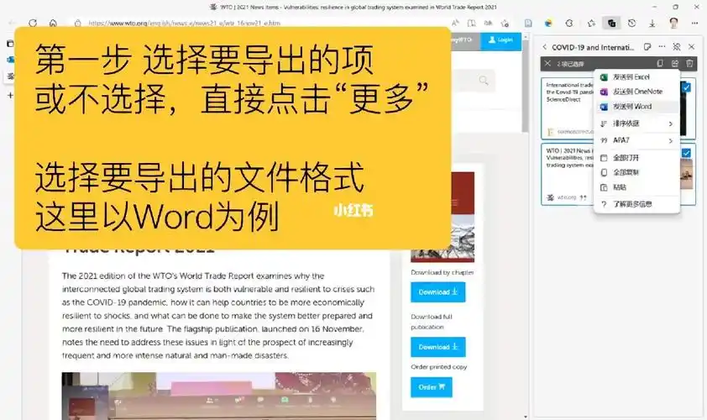707x420 pixels.
Task: Open the user profile avatar
Action: tap(673, 23)
